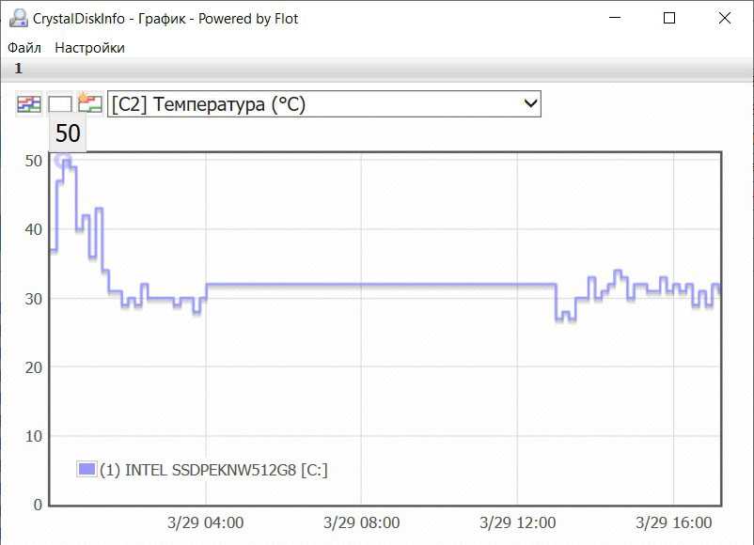
Task: Click the CrystalDiskInfo app icon in title bar
Action: [x=18, y=18]
